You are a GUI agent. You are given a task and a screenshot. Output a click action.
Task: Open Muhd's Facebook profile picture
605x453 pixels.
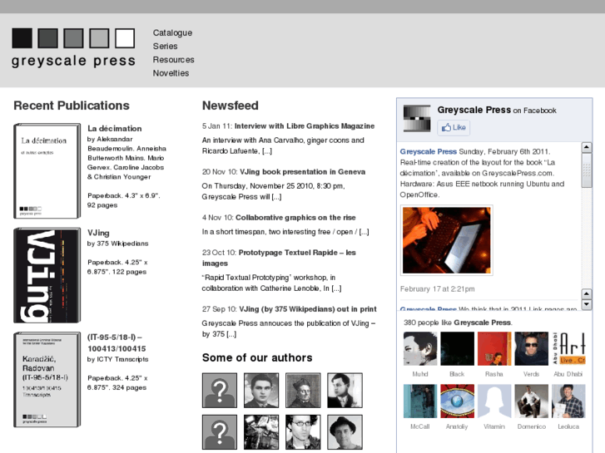coord(420,348)
